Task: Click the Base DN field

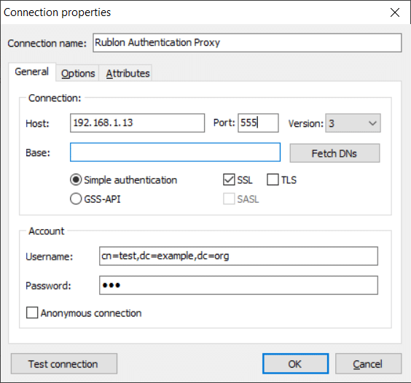Action: pos(175,152)
